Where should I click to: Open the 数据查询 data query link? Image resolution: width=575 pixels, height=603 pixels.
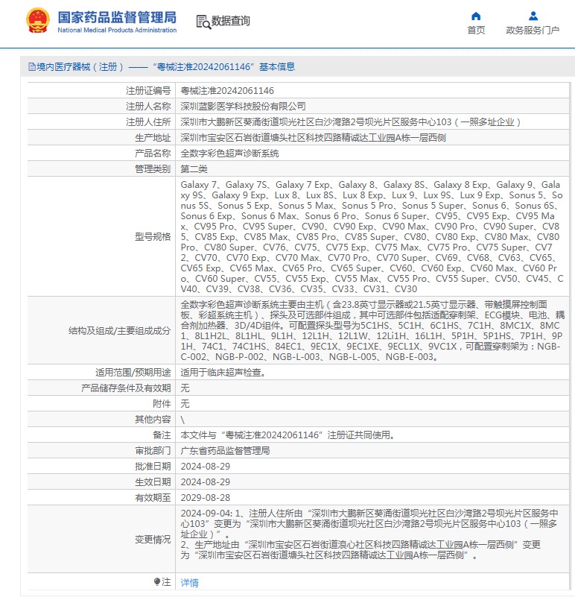(x=231, y=21)
